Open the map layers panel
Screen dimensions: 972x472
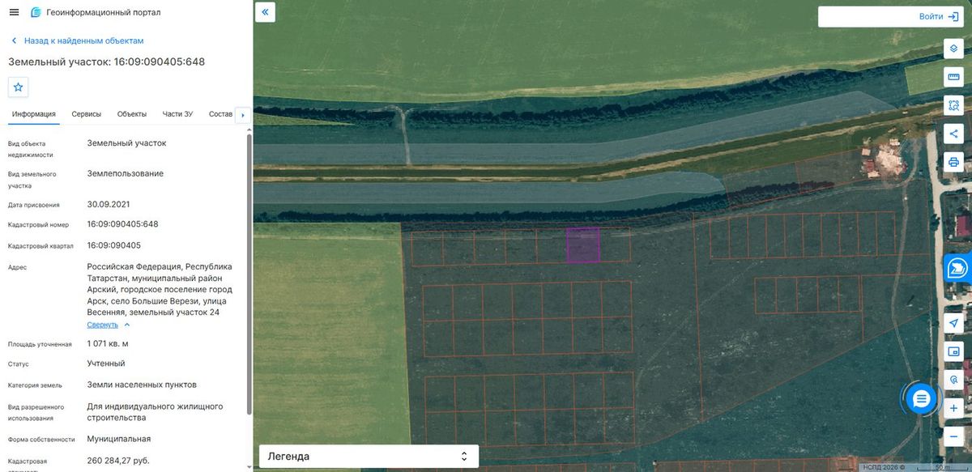pos(953,49)
